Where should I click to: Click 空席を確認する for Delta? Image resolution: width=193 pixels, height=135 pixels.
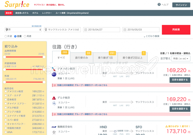click(180, 109)
